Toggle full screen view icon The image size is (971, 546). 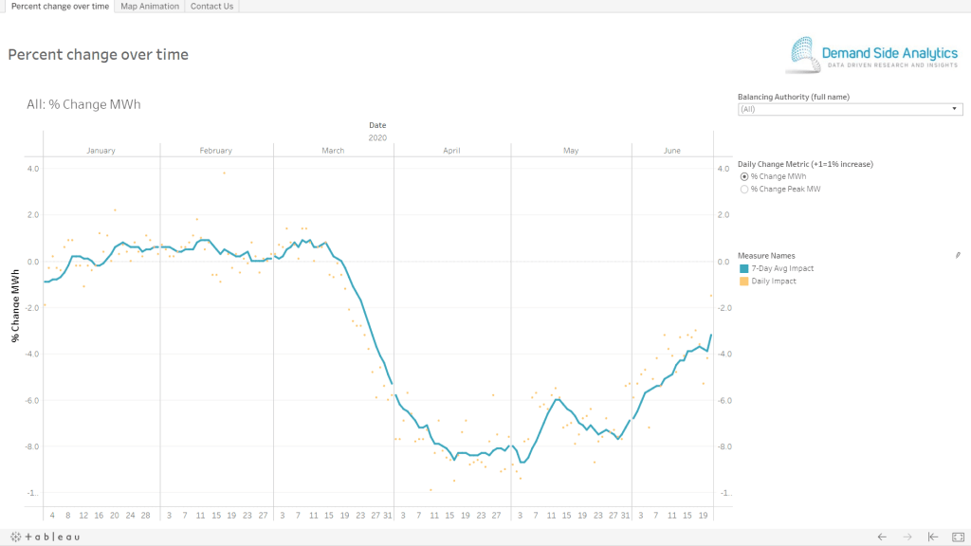point(958,537)
